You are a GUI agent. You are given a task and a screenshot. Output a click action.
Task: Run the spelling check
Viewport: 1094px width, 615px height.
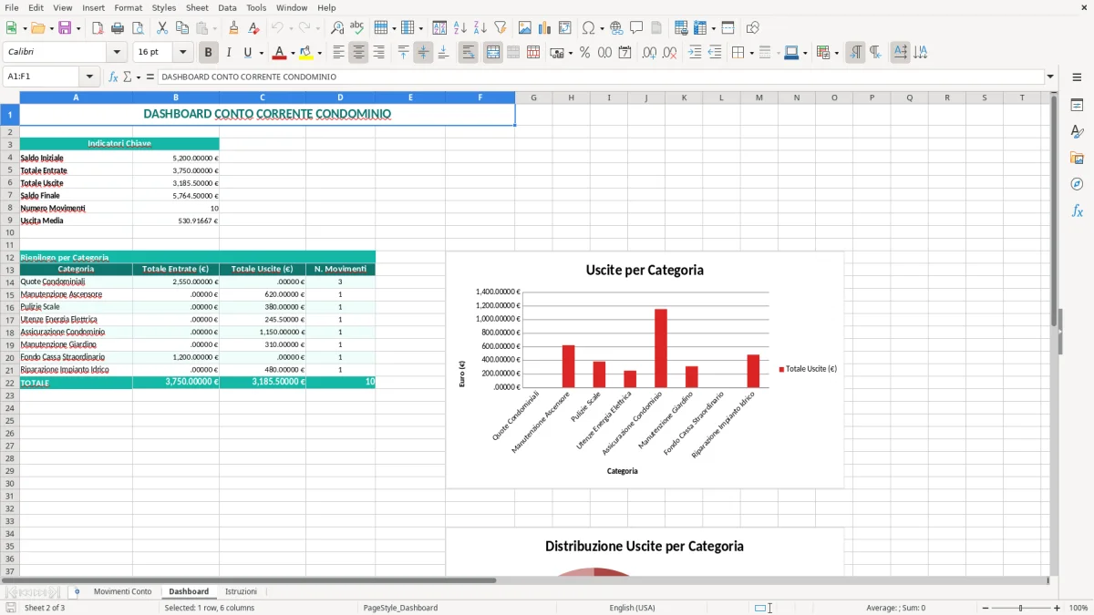pyautogui.click(x=357, y=28)
